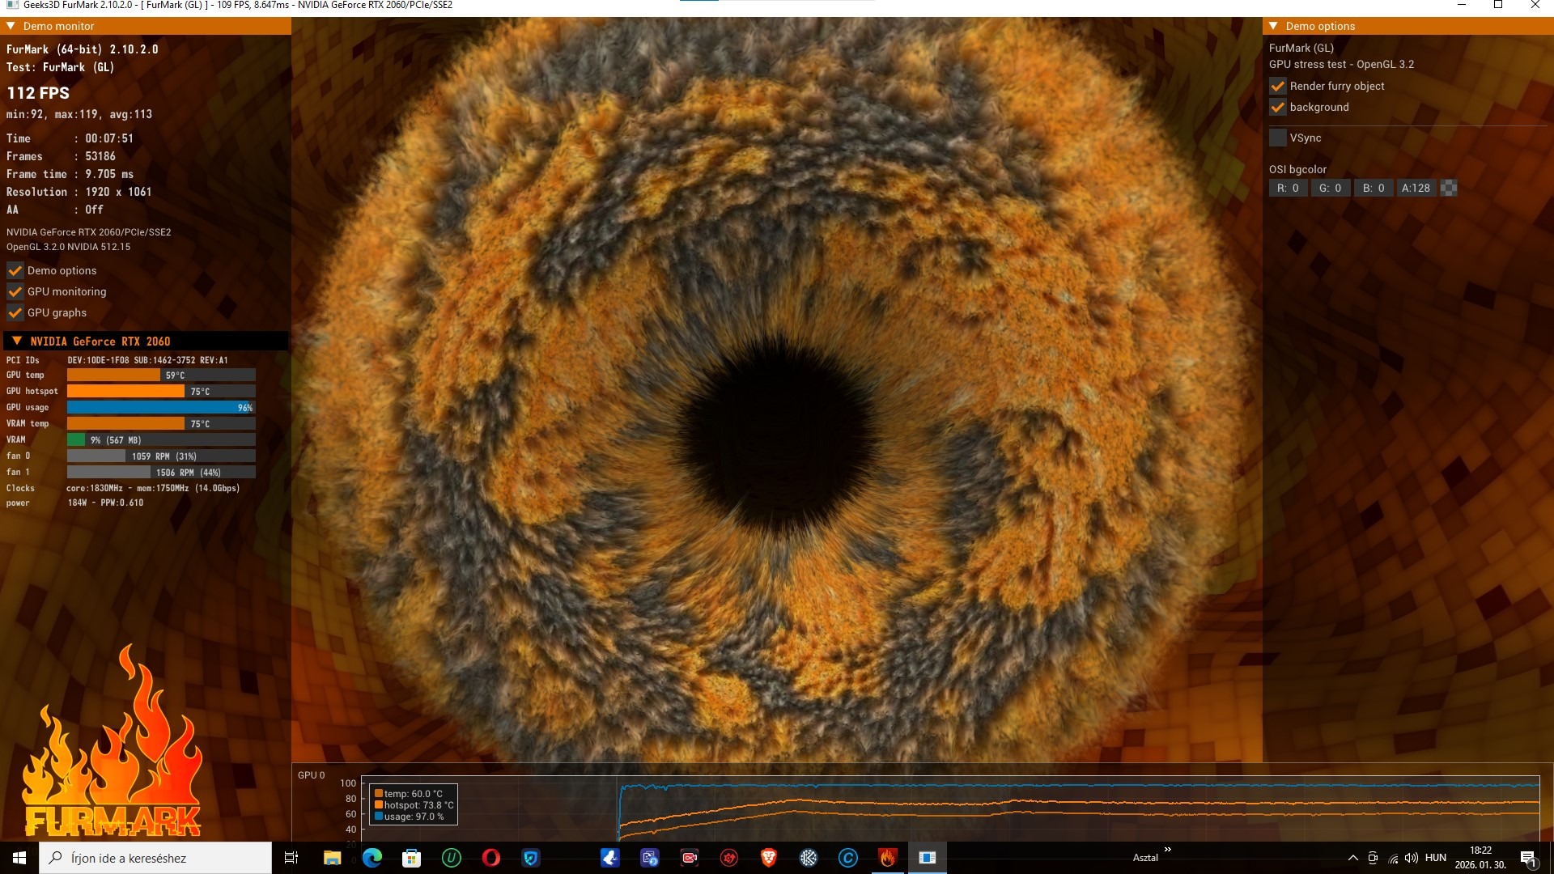Collapse the Demo options panel
Viewport: 1554px width, 874px height.
pyautogui.click(x=1273, y=26)
